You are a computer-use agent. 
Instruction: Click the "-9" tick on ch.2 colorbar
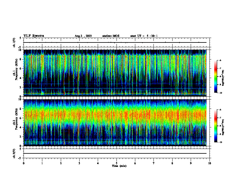[220, 134]
